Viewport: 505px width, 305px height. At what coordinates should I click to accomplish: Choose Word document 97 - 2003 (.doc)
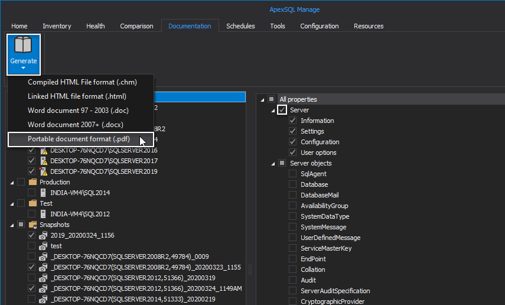(81, 111)
